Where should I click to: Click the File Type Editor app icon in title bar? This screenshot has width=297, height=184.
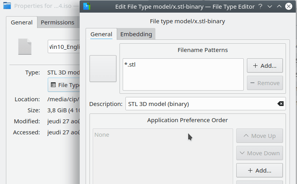pyautogui.click(x=88, y=7)
